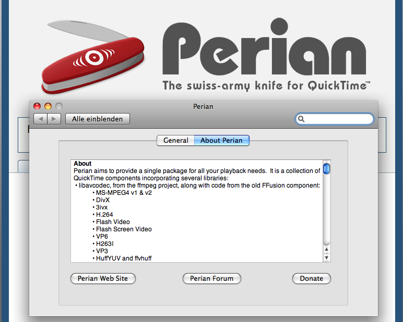The height and width of the screenshot is (322, 403).
Task: Close the Perian preferences window
Action: point(37,106)
